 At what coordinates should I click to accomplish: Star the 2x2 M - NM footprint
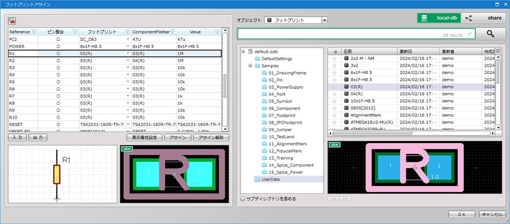tap(334, 59)
